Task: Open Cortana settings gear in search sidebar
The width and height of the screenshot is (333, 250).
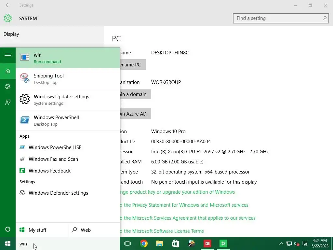Action: [x=8, y=87]
